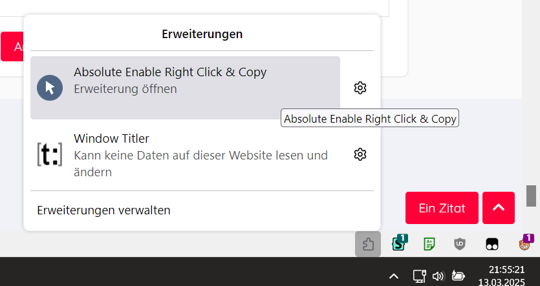Close the extensions puzzle-piece toolbar button
This screenshot has height=286, width=540.
click(368, 244)
